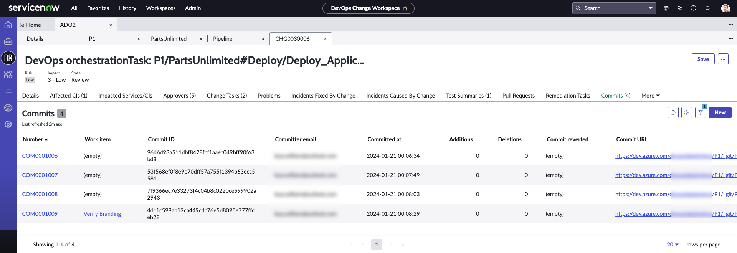Open sub-tab bar overflow ellipsis menu
The image size is (737, 253).
[731, 38]
